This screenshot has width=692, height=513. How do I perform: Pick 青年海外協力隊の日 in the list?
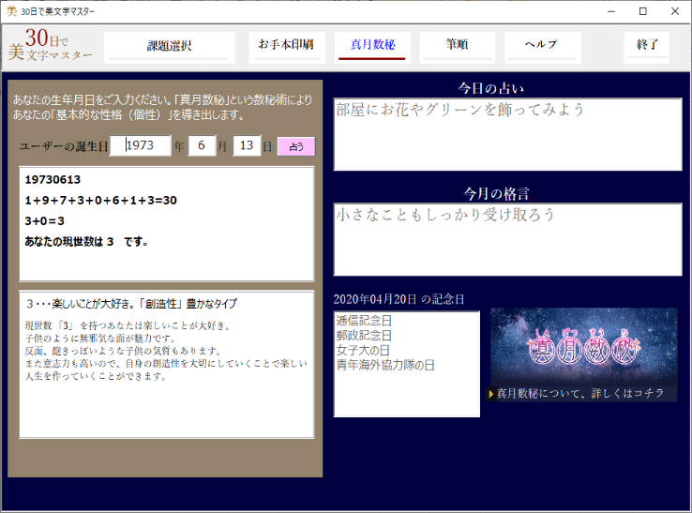tap(385, 366)
